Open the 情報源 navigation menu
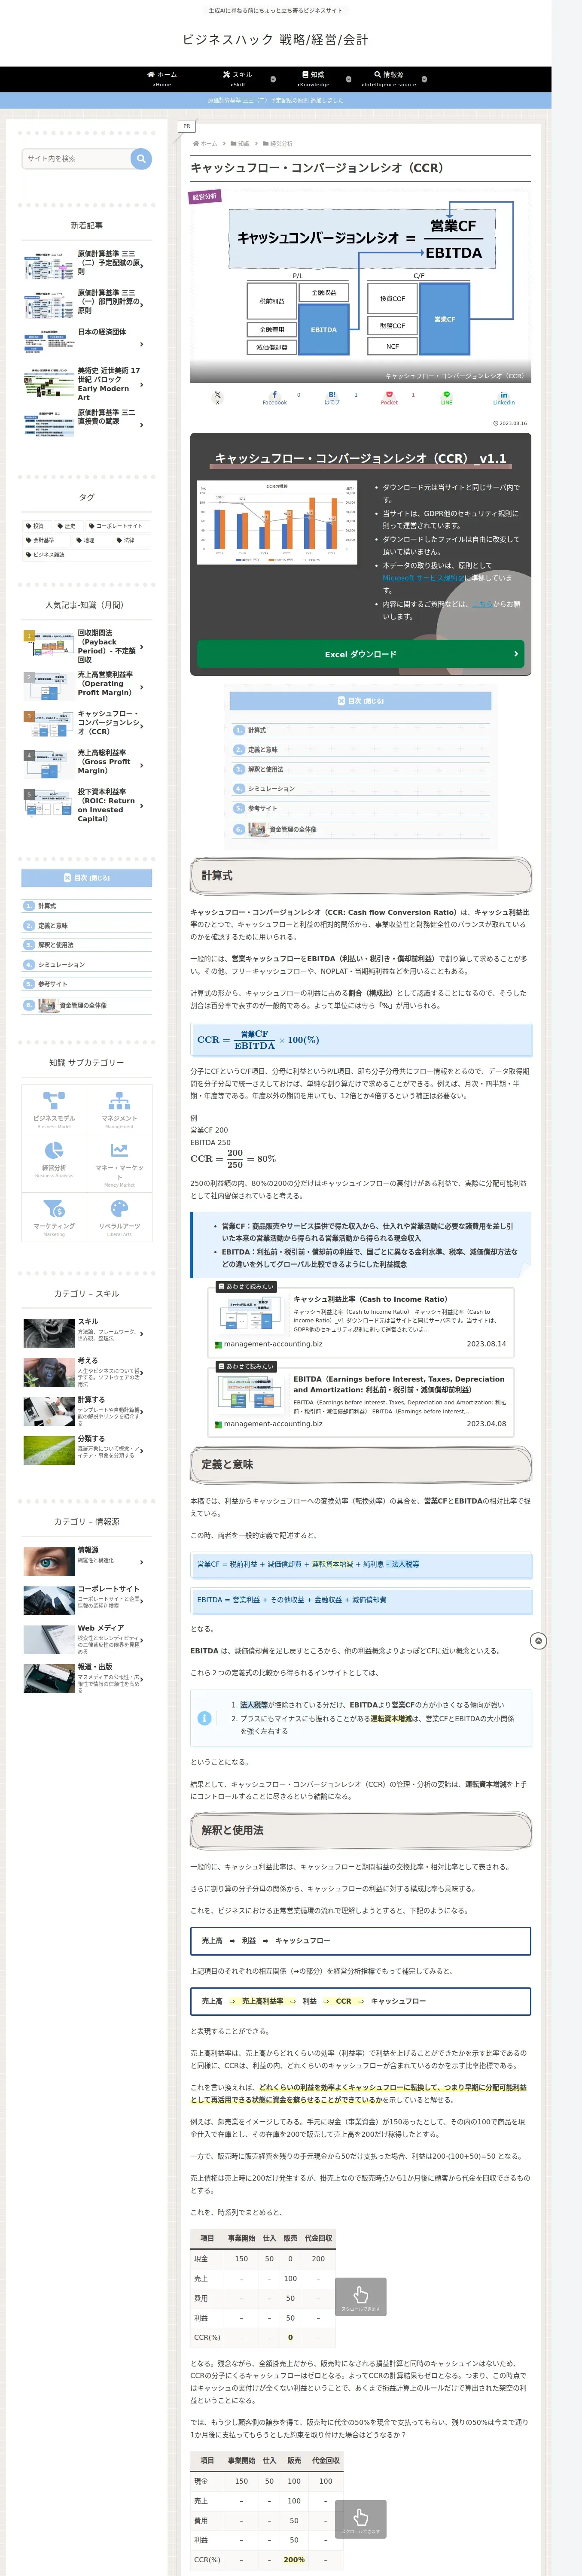 click(x=389, y=78)
